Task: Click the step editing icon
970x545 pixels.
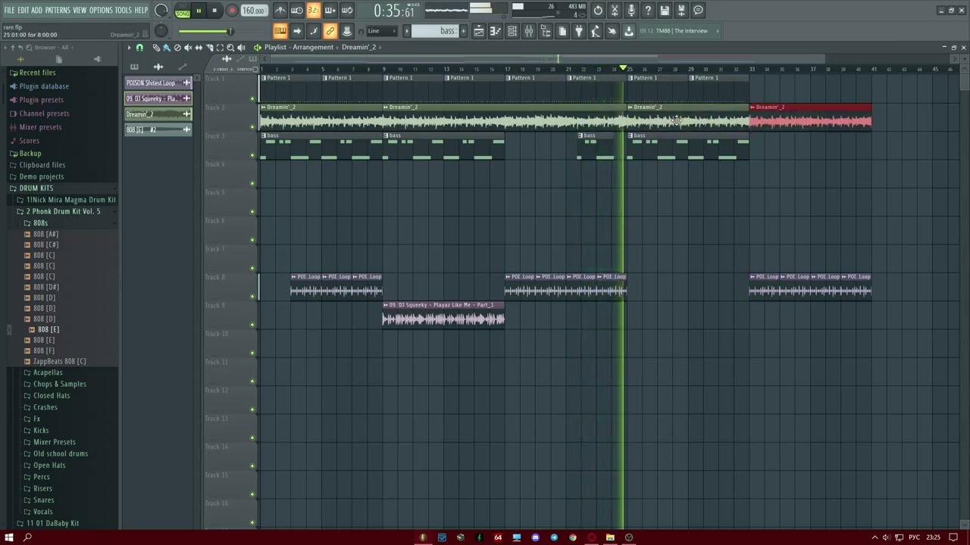Action: pyautogui.click(x=314, y=31)
